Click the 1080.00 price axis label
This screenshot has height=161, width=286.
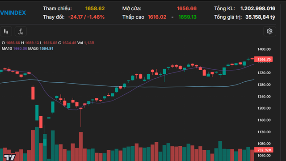click(264, 144)
